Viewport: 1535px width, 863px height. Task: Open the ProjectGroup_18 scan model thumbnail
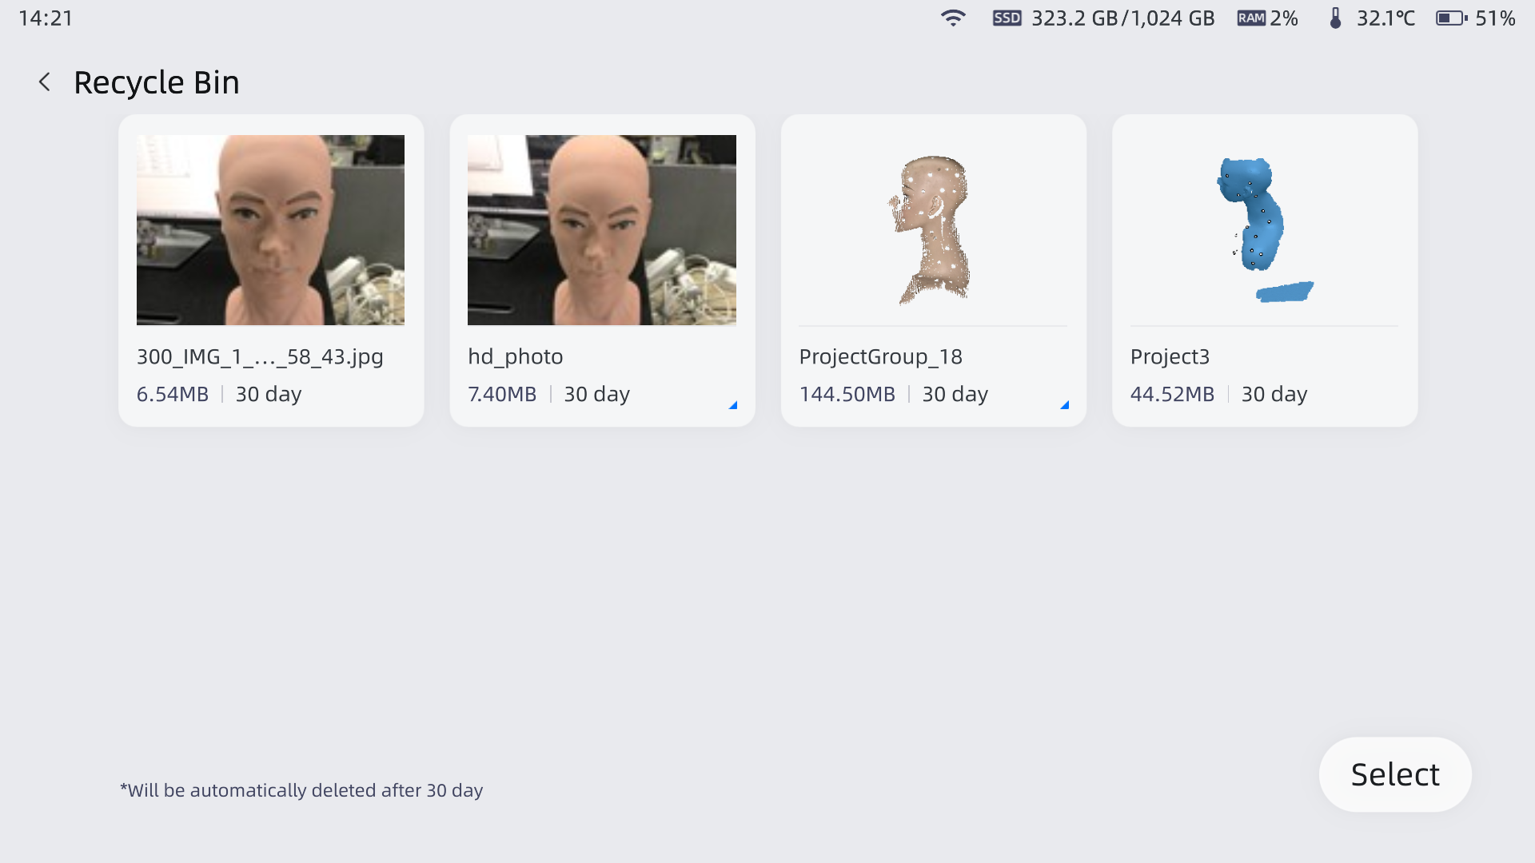932,230
